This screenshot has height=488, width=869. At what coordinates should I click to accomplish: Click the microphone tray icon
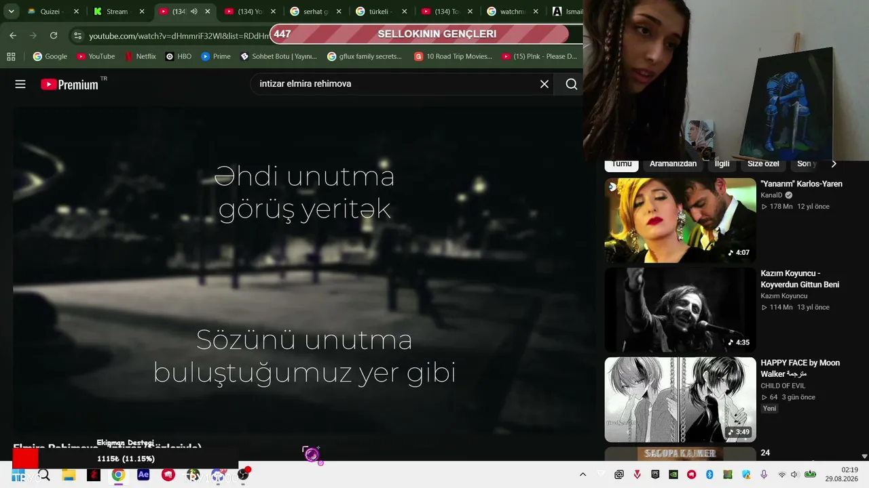click(x=764, y=475)
